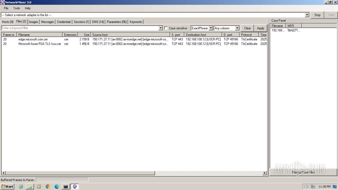The height and width of the screenshot is (190, 338).
Task: Toggle the Case sensitive checkbox
Action: point(166,28)
